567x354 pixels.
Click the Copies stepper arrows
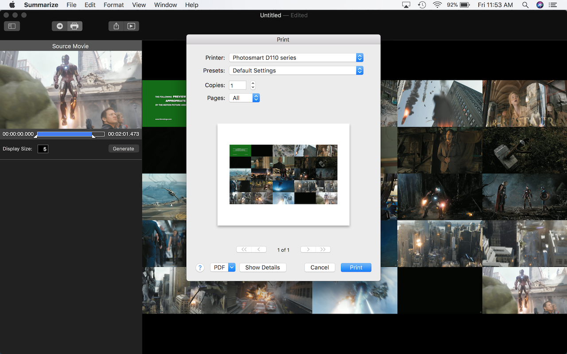[253, 85]
